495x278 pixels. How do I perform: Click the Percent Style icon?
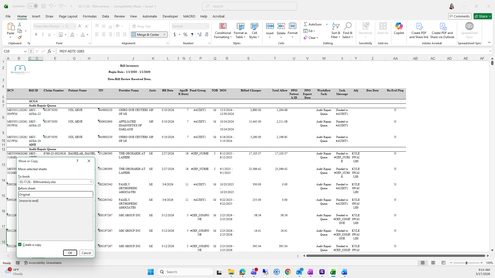pos(185,34)
